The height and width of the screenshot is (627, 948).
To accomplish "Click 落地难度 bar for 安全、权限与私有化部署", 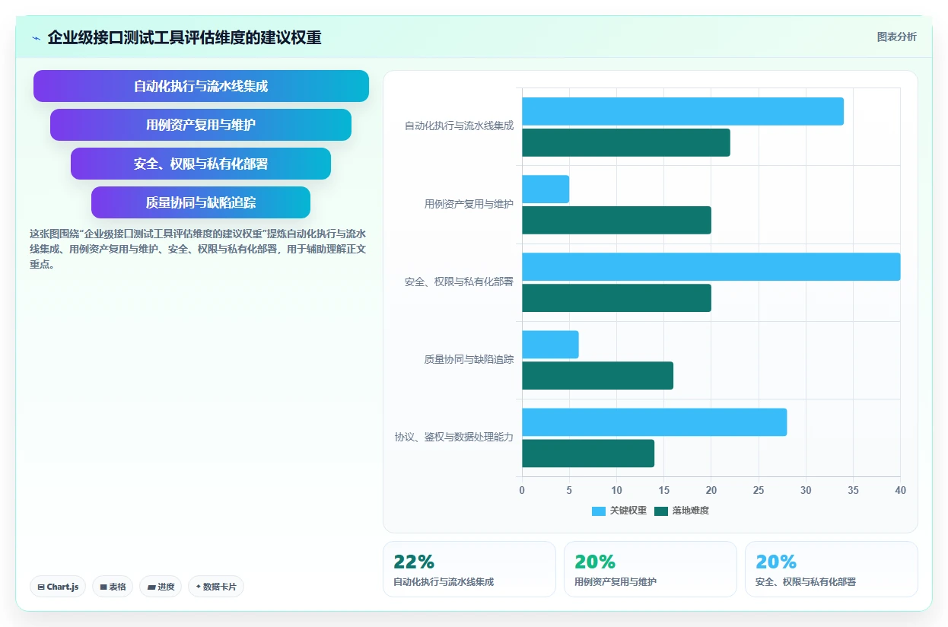I will point(616,298).
